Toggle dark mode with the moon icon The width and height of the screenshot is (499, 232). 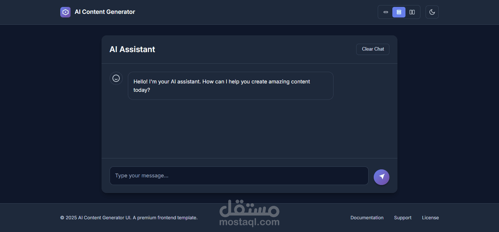tap(432, 12)
